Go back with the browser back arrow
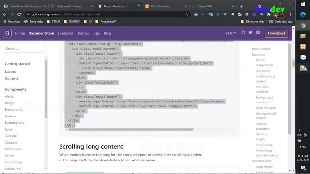310x174 pixels. [4, 14]
